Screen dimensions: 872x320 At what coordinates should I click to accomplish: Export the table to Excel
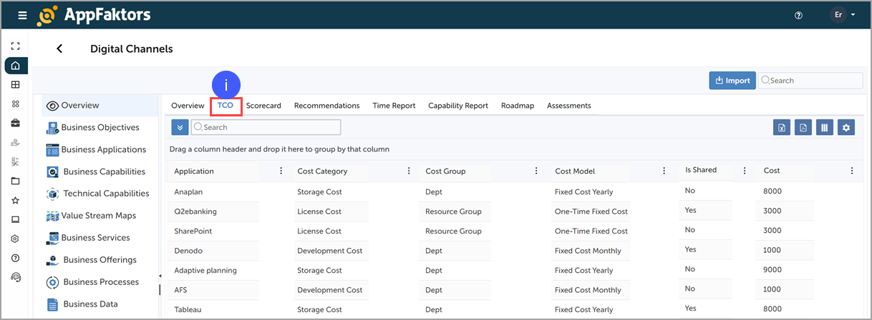[x=782, y=127]
